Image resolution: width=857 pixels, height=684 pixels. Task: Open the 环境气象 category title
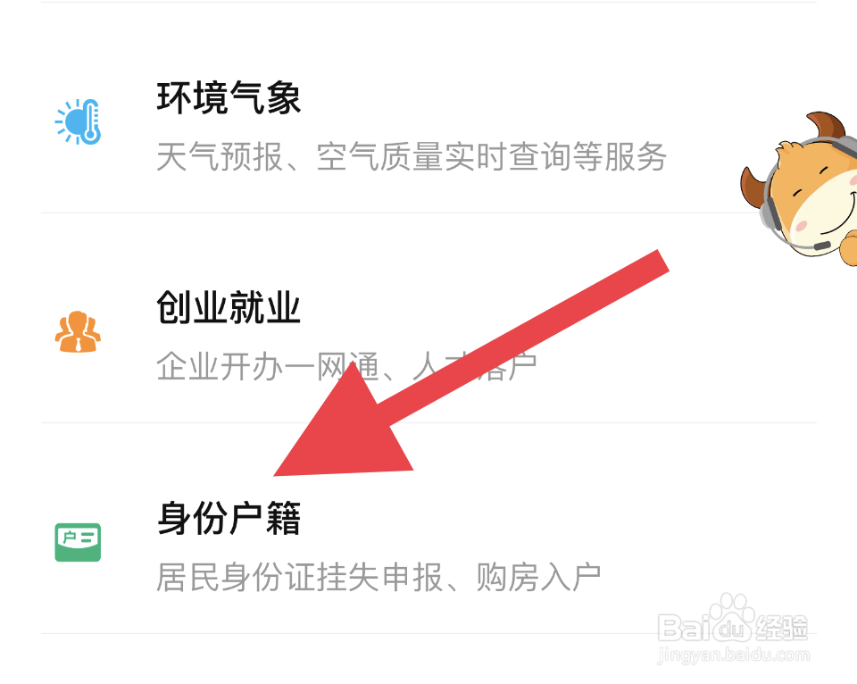click(229, 98)
